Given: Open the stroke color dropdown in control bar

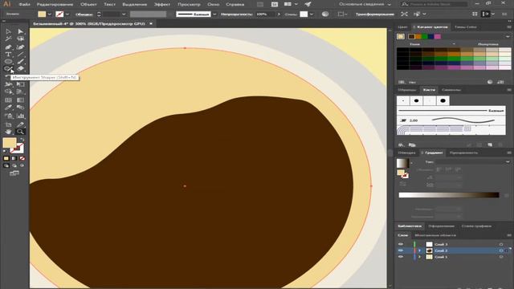Looking at the screenshot, I should click(67, 14).
